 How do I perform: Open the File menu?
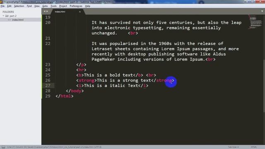point(2,6)
